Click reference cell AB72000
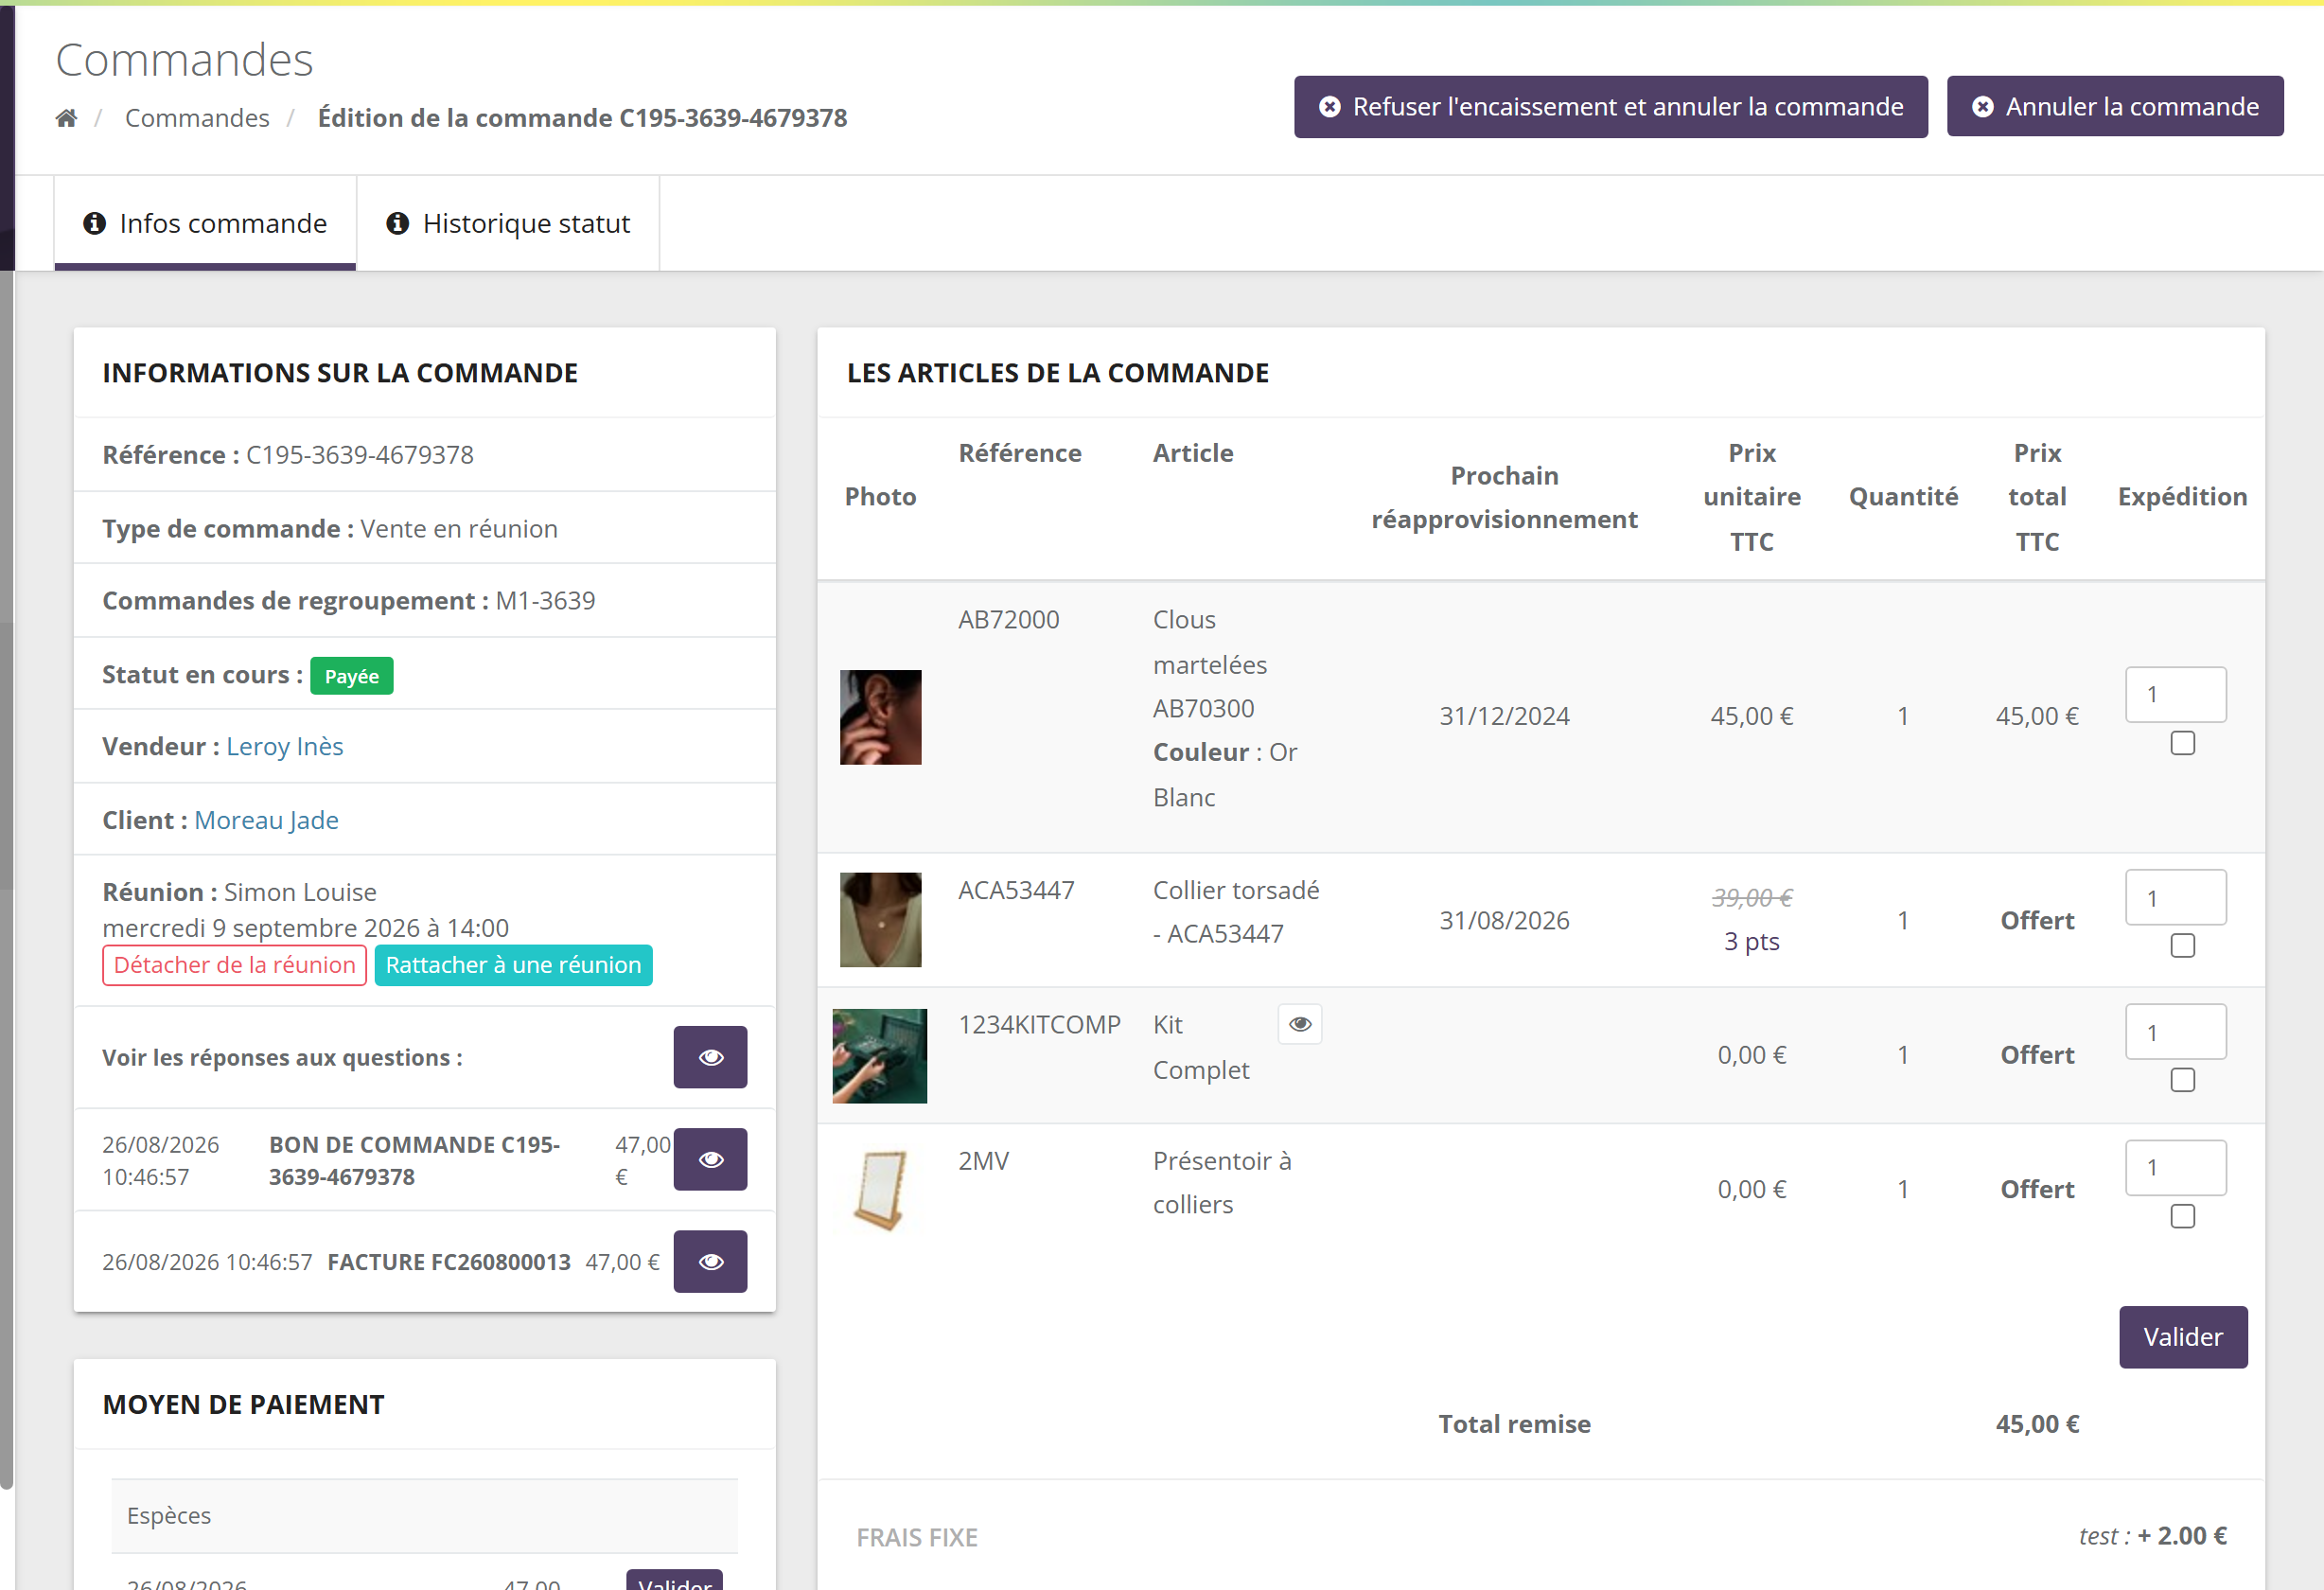2324x1590 pixels. point(1008,619)
